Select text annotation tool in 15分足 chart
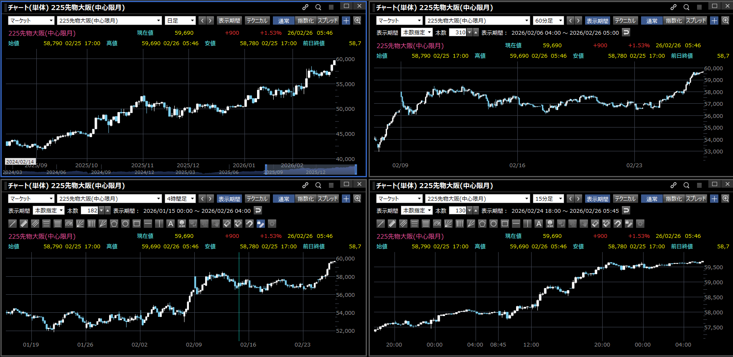The image size is (733, 357). 539,224
